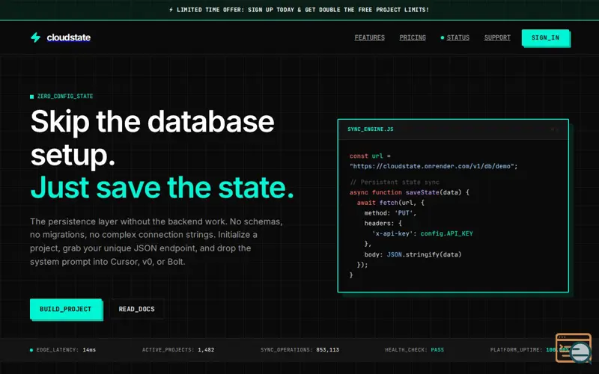
Task: Click the 'Just save the state.' heading
Action: [162, 187]
